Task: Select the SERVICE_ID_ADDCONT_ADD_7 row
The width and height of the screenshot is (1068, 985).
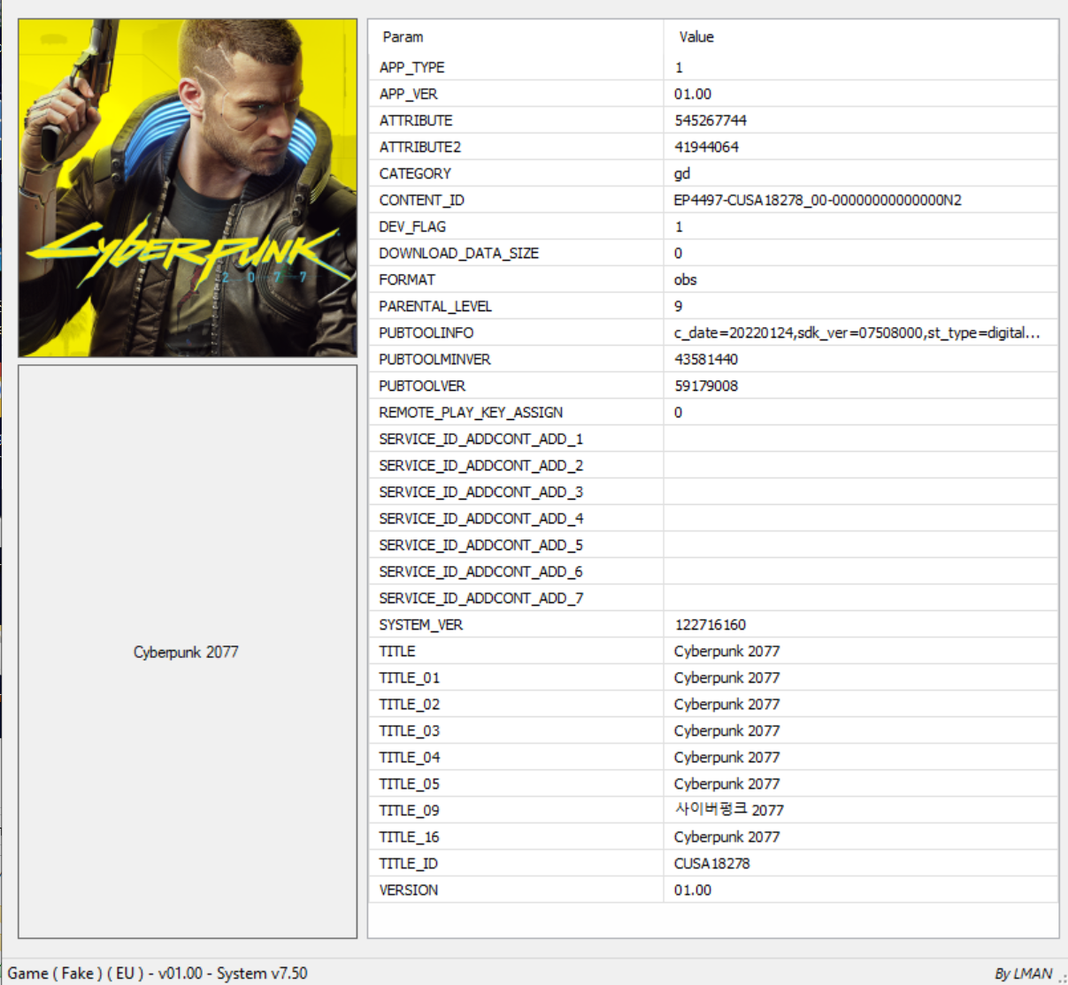Action: (x=713, y=598)
